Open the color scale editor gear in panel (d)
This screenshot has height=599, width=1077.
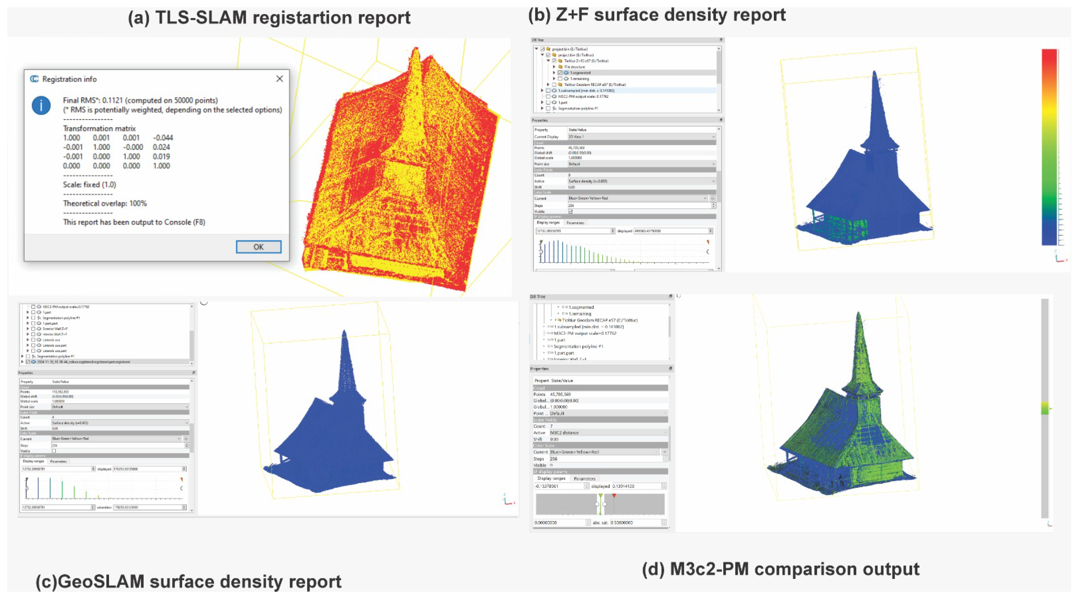tap(664, 452)
